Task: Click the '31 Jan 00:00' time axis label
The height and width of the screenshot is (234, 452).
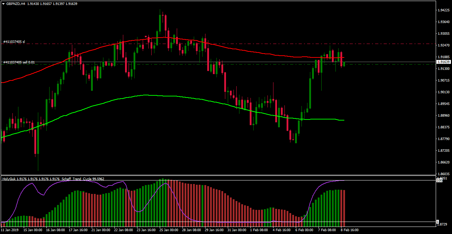Action: (x=237, y=230)
